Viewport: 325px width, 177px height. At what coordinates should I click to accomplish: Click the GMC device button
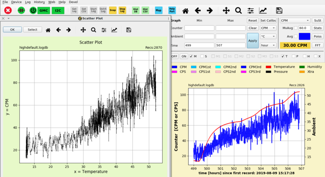(x=44, y=10)
